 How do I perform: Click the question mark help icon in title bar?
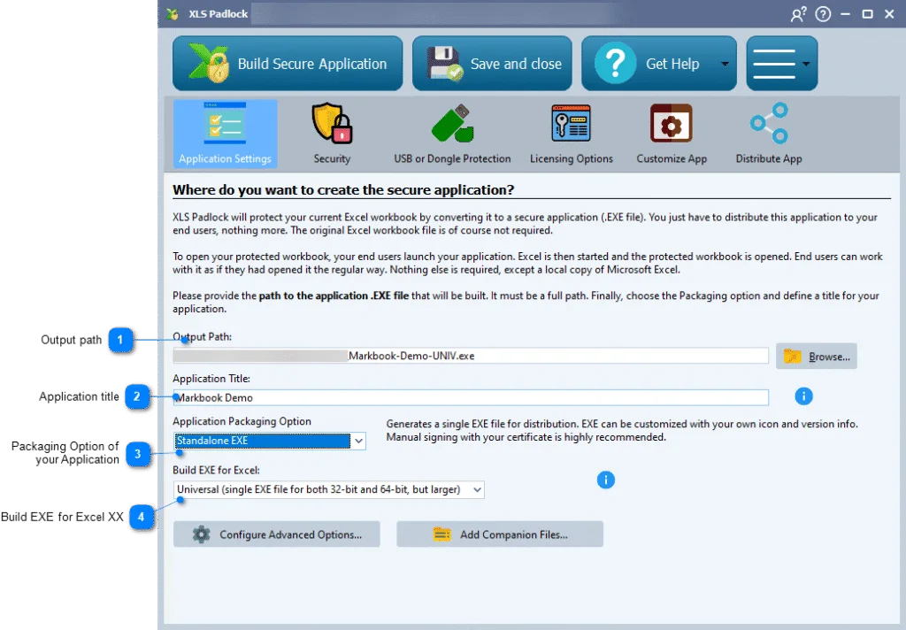click(x=823, y=14)
